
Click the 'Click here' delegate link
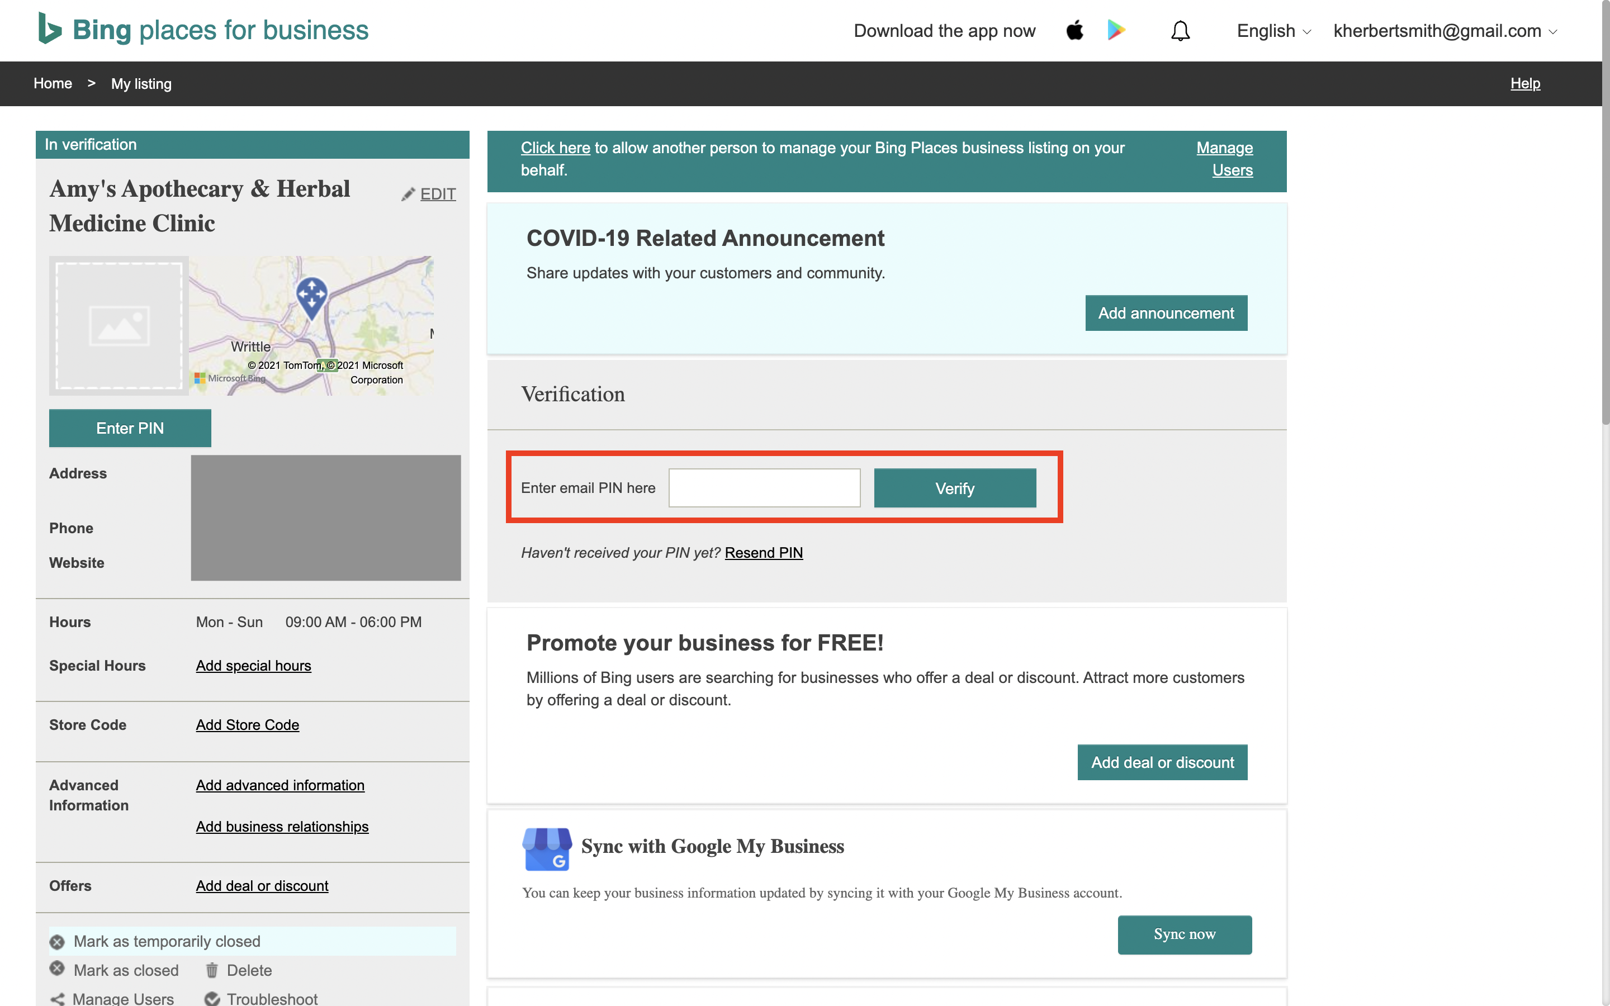click(x=555, y=148)
